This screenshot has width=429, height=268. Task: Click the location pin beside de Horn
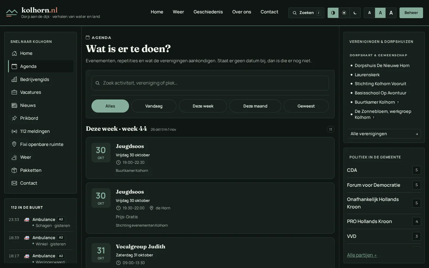pos(151,208)
